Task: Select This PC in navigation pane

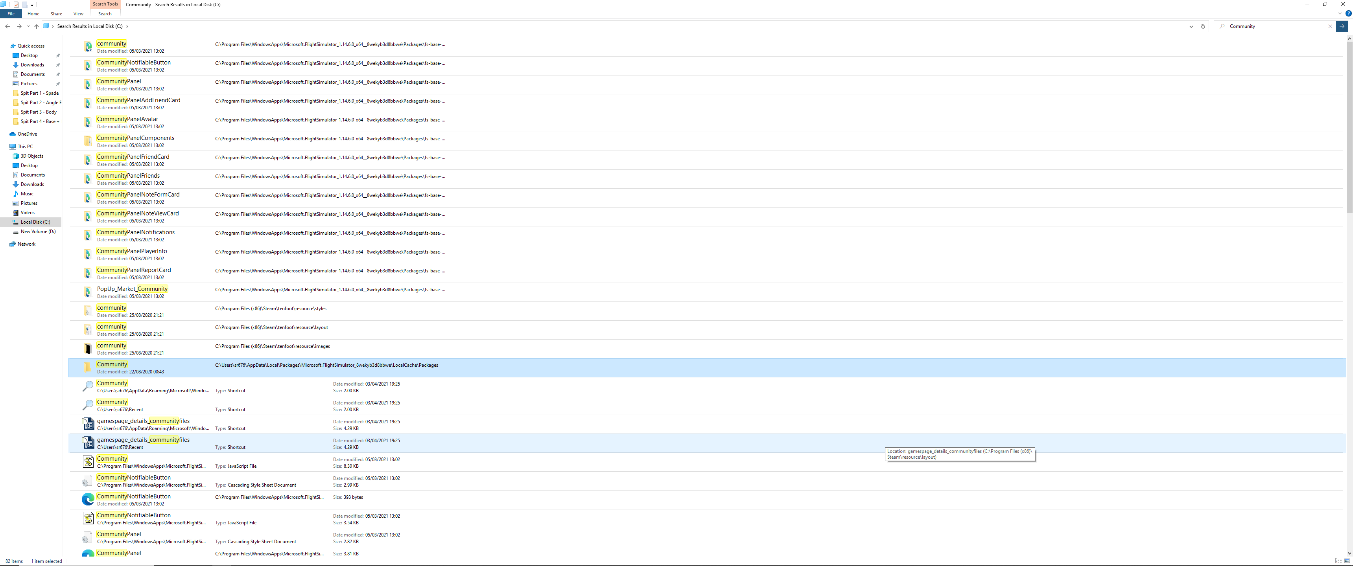Action: 25,147
